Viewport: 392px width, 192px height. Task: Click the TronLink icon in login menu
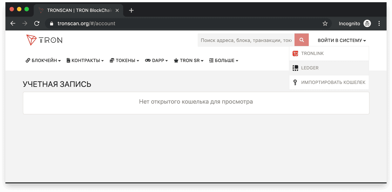(295, 54)
